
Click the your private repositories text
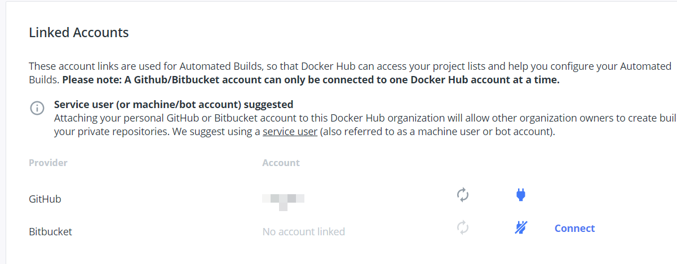(x=96, y=132)
